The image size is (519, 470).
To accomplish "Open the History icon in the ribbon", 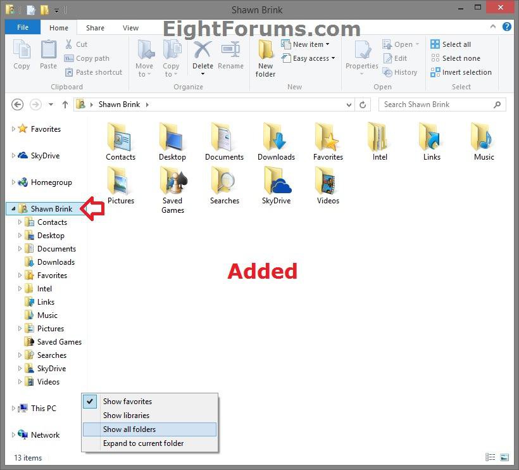I will [401, 72].
